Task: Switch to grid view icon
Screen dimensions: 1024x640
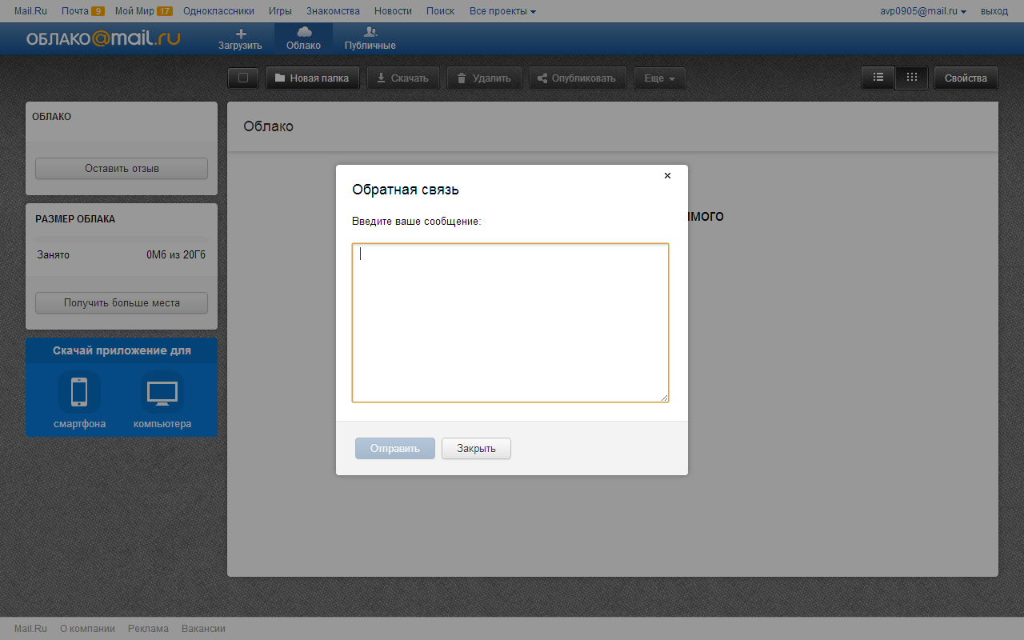Action: point(911,78)
